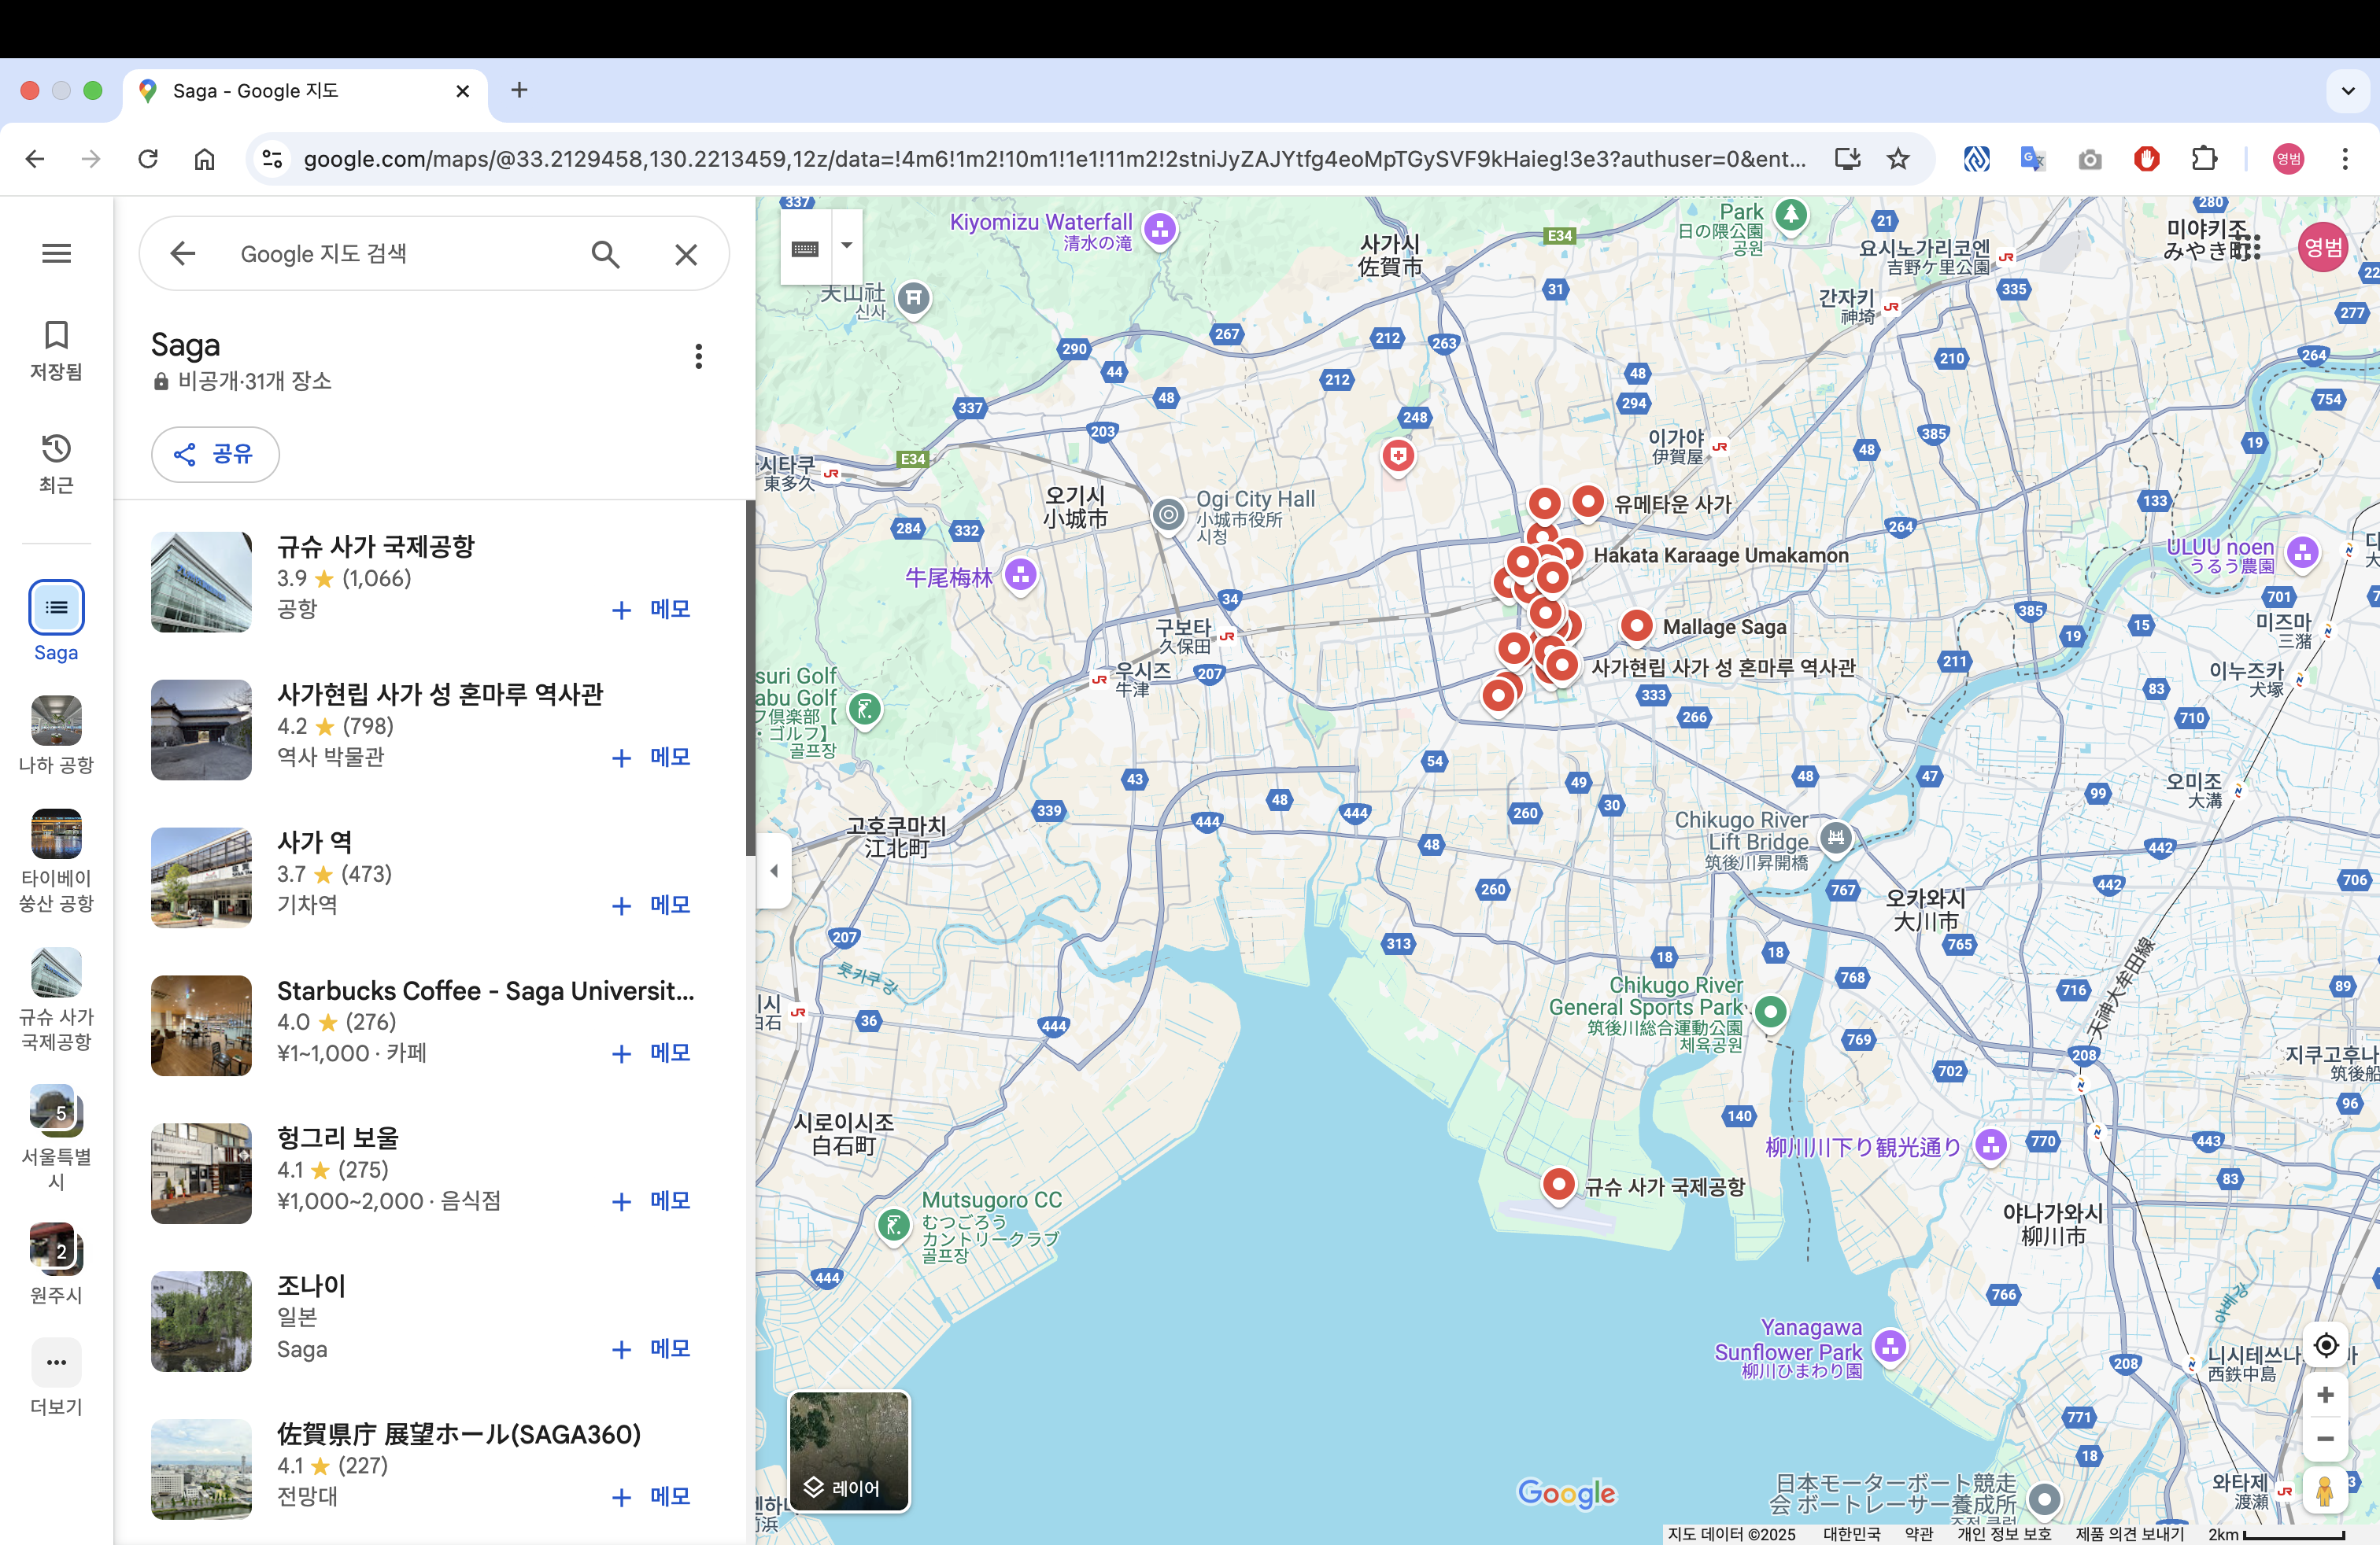The image size is (2380, 1545).
Task: Add memo to 헝그리 보울
Action: (x=651, y=1201)
